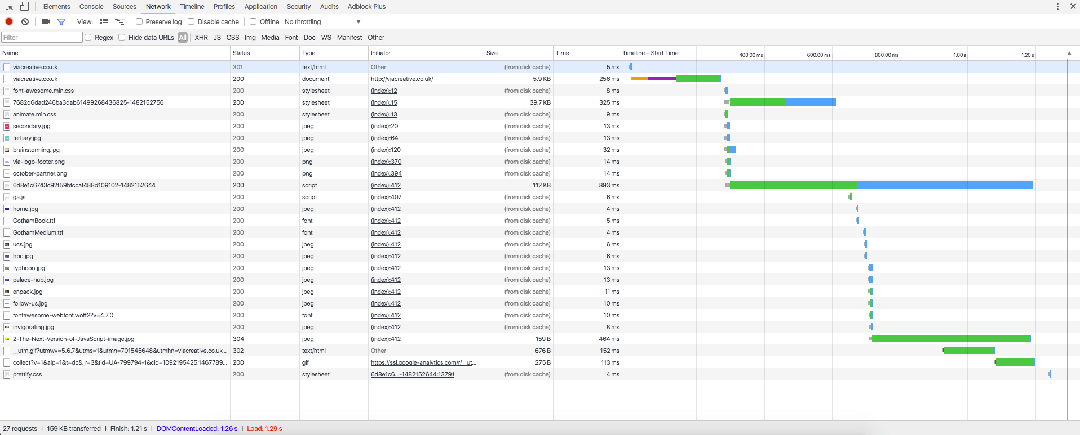The height and width of the screenshot is (435, 1080).
Task: Clear the network log icon
Action: pyautogui.click(x=25, y=21)
